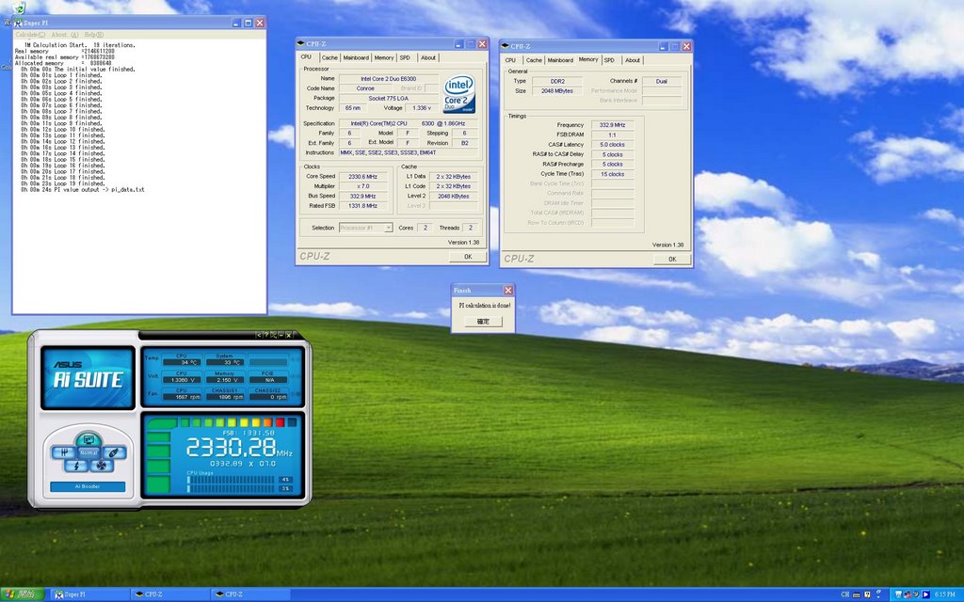The height and width of the screenshot is (602, 964).
Task: Click OK in the memory timings CPU-Z window
Action: 672,260
